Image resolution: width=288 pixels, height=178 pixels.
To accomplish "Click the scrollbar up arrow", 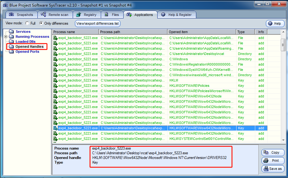I will 283,32.
